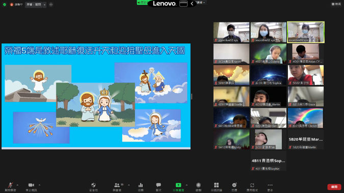344x193 pixels.
Task: Open audio options arrow beside the microphone
Action: (17, 185)
